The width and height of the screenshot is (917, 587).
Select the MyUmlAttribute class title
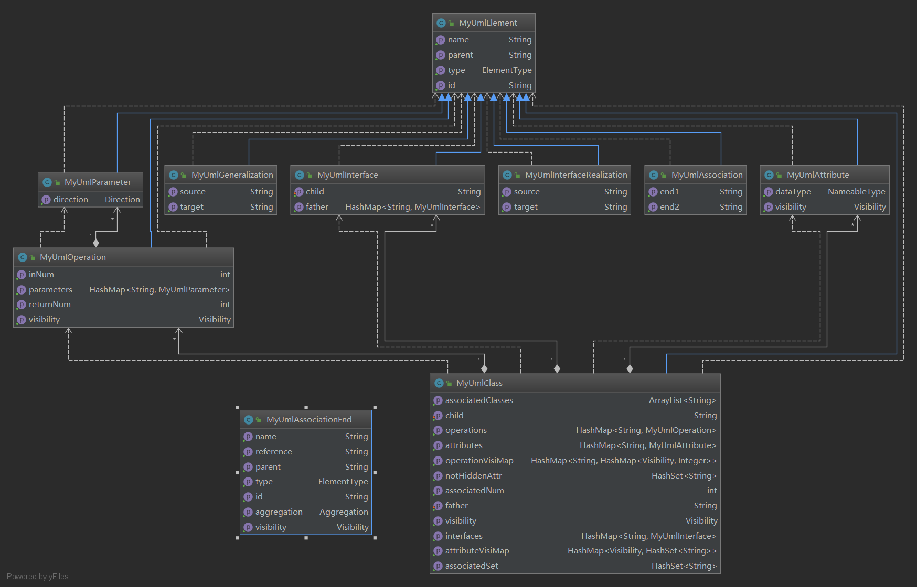point(817,175)
